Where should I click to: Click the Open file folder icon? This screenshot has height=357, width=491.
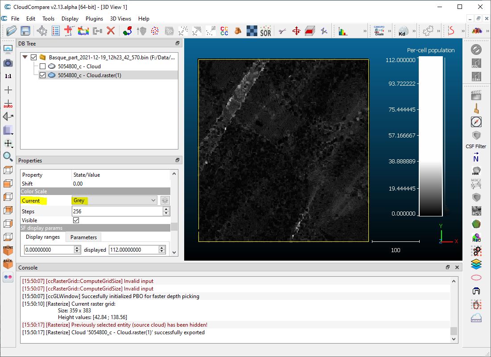coord(11,31)
